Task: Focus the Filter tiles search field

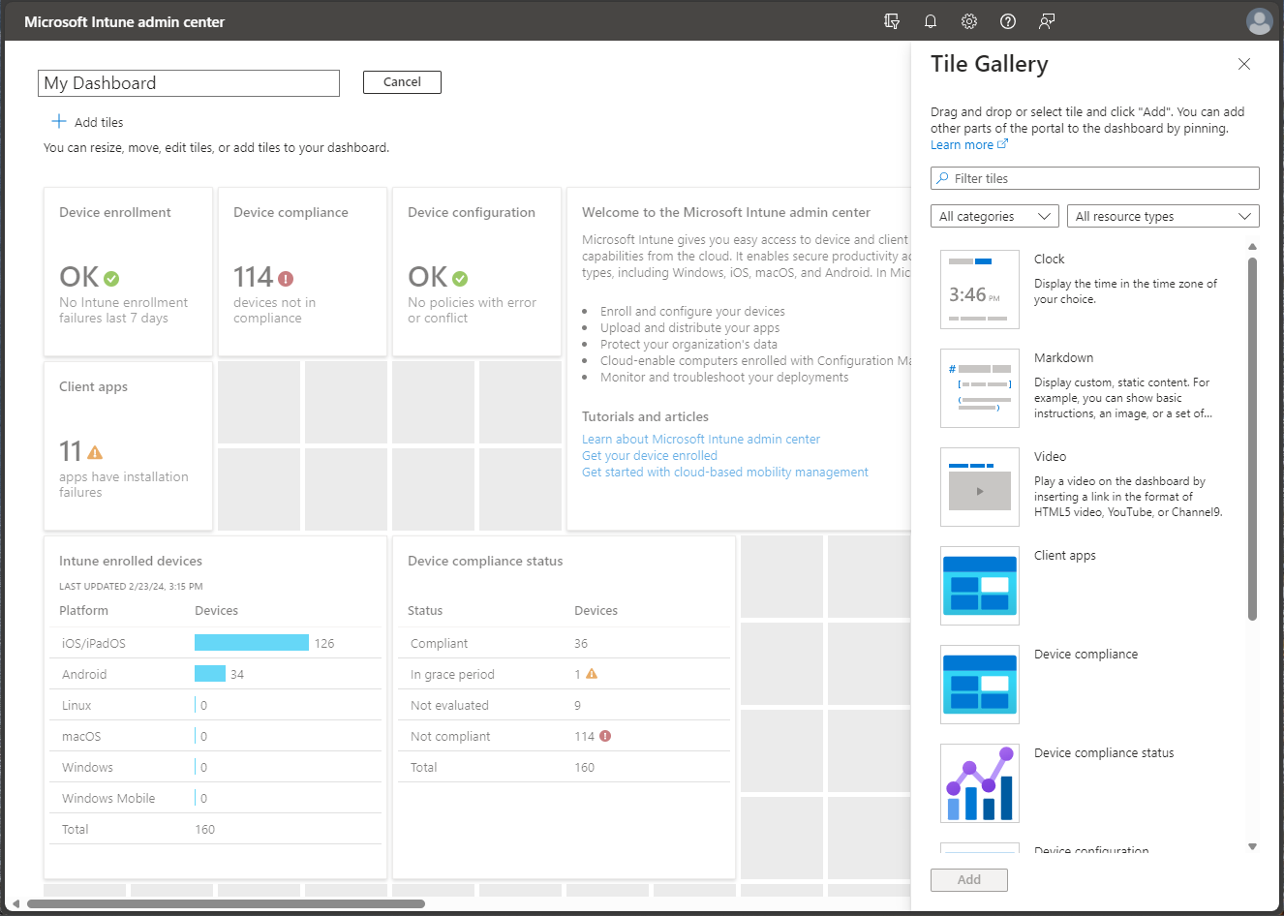Action: (1095, 178)
